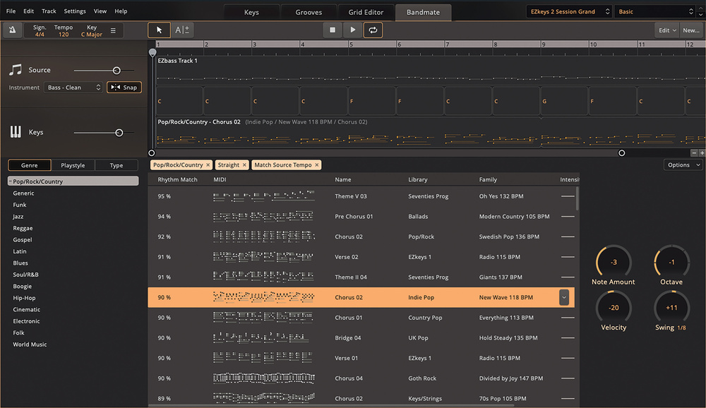Click the New... button

point(690,30)
